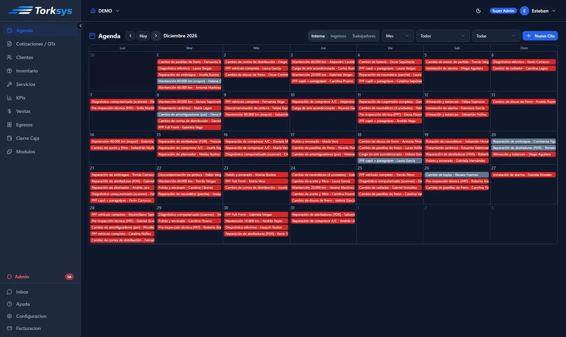Switch to the Ingresos tab
The image size is (566, 337).
(x=338, y=36)
